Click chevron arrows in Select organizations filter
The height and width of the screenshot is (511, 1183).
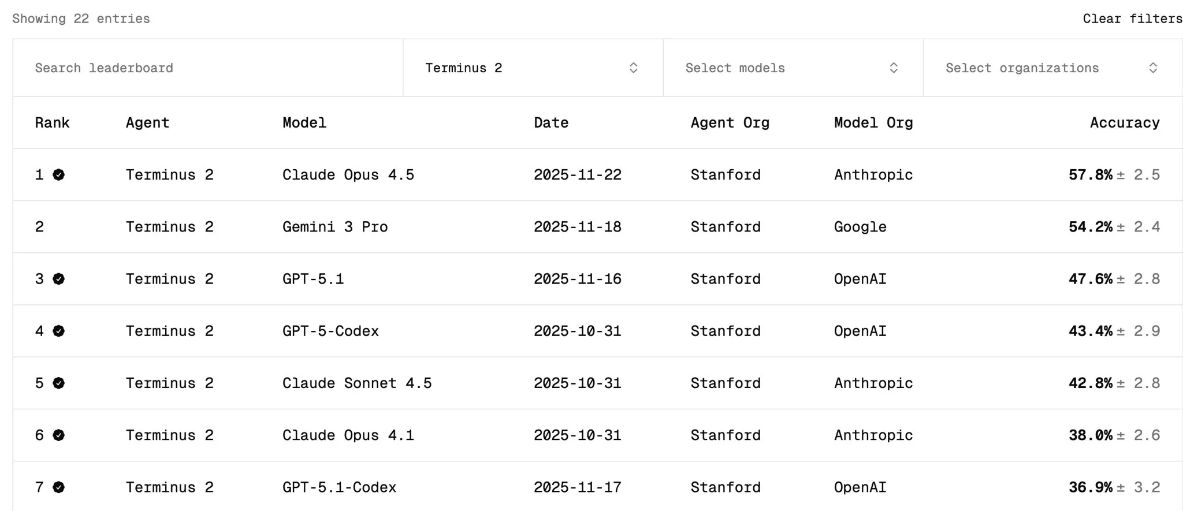tap(1153, 68)
